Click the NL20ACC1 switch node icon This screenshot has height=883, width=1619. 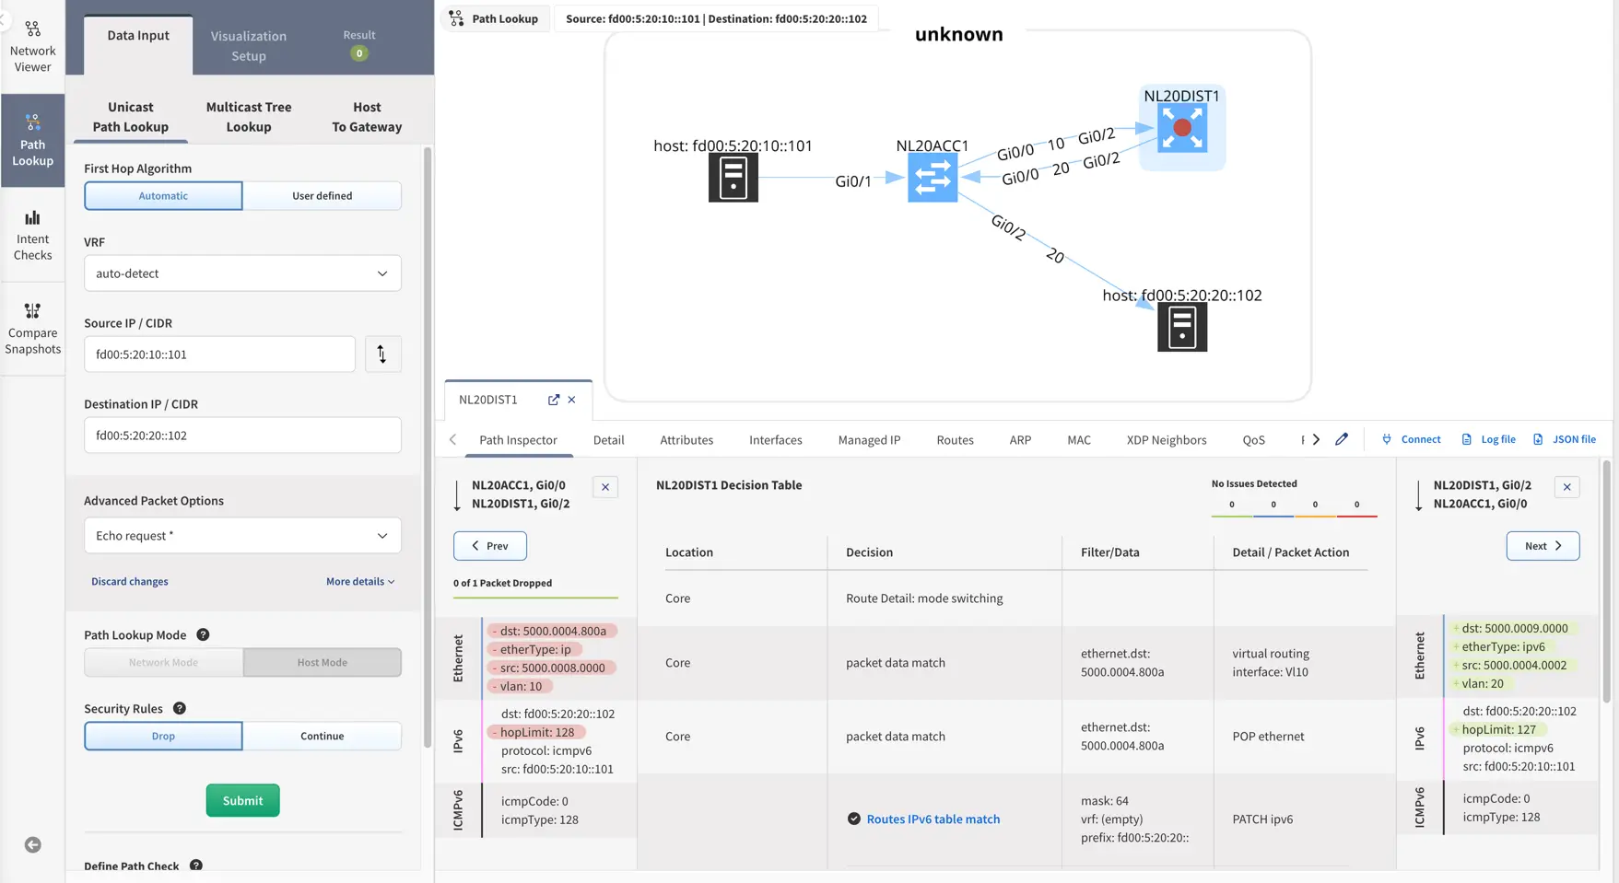(x=932, y=178)
